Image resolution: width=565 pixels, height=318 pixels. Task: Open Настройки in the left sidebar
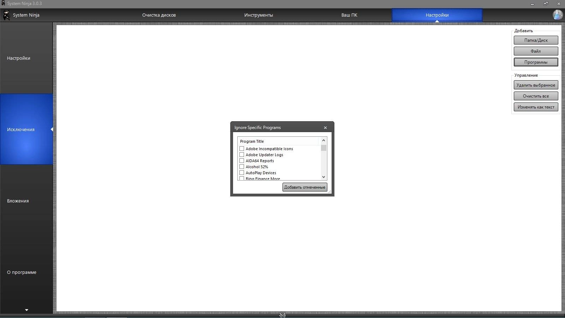(26, 58)
